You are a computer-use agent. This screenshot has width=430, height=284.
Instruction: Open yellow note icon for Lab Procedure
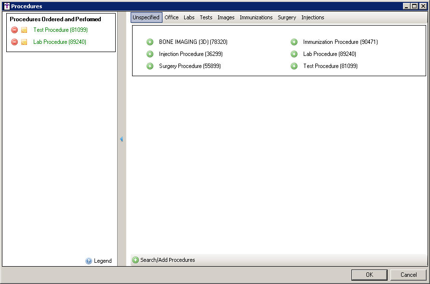coord(24,42)
